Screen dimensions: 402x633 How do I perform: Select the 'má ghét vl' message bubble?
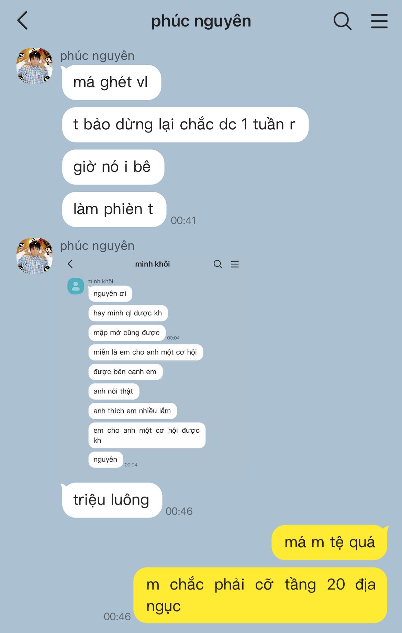(x=111, y=82)
